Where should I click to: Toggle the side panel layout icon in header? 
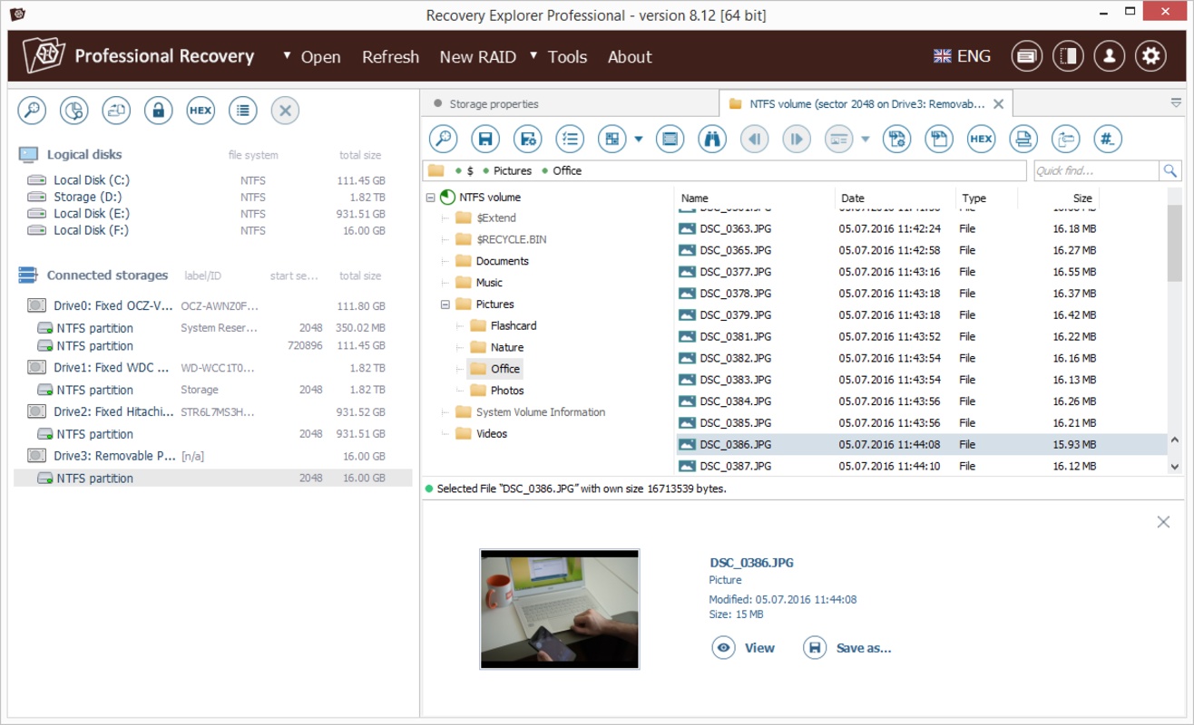1068,56
